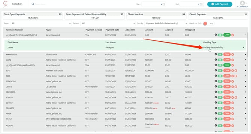Image resolution: width=251 pixels, height=134 pixels.
Task: Open the A. Calmanac user account menu
Action: click(x=242, y=4)
